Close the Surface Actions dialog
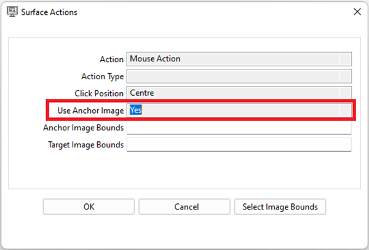Image resolution: width=369 pixels, height=250 pixels. coord(357,12)
